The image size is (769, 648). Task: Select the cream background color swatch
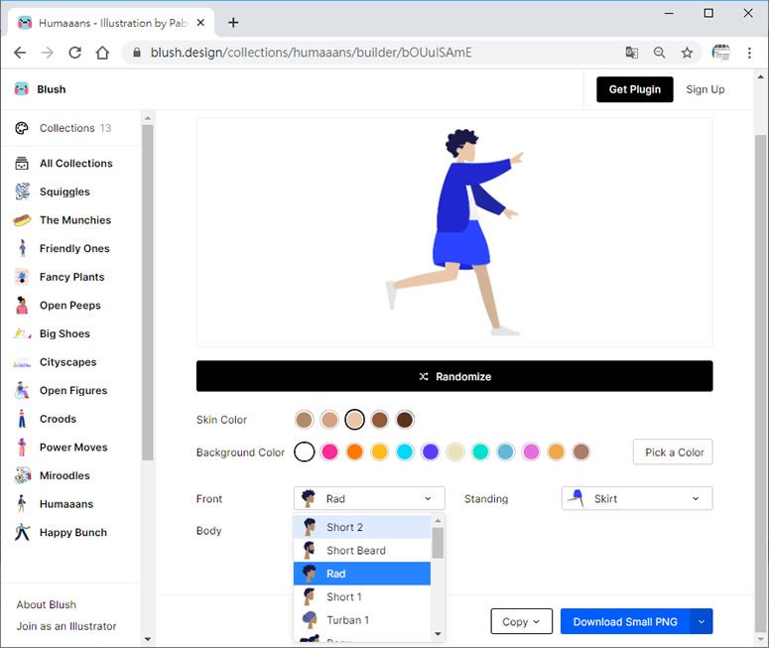(455, 452)
